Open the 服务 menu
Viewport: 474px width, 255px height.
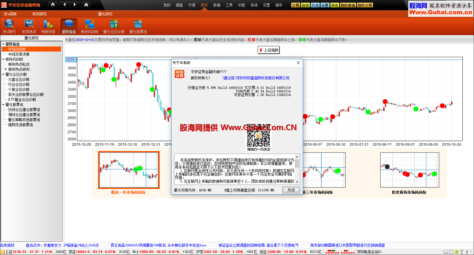pyautogui.click(x=279, y=5)
